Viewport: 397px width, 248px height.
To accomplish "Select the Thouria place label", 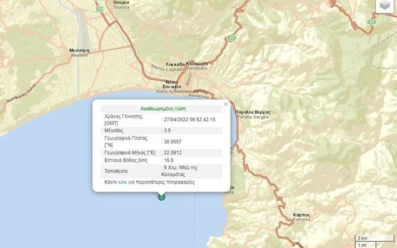I will 121,5.
